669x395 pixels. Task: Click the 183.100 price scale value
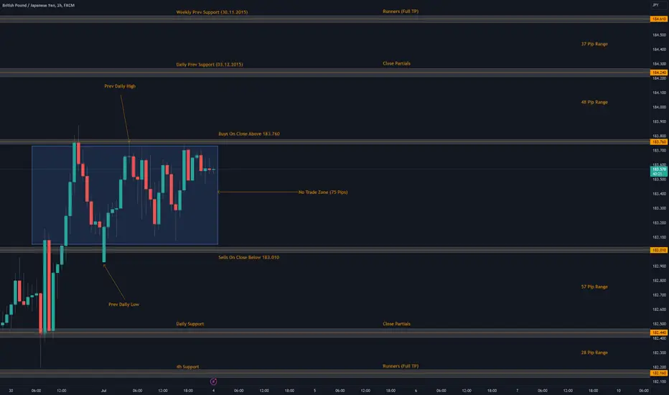click(659, 238)
